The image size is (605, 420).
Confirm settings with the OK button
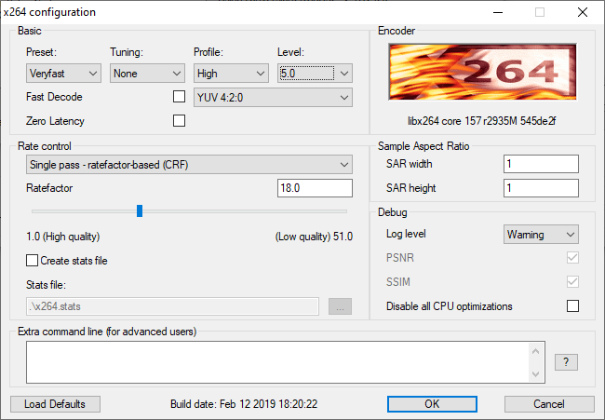(432, 404)
